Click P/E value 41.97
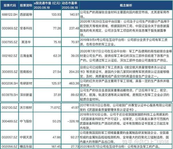The height and width of the screenshot is (149, 173). click(75, 108)
